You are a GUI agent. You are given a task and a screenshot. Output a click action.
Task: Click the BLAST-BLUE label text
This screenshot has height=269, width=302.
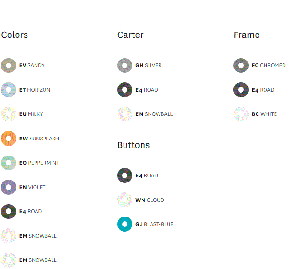[x=159, y=225]
